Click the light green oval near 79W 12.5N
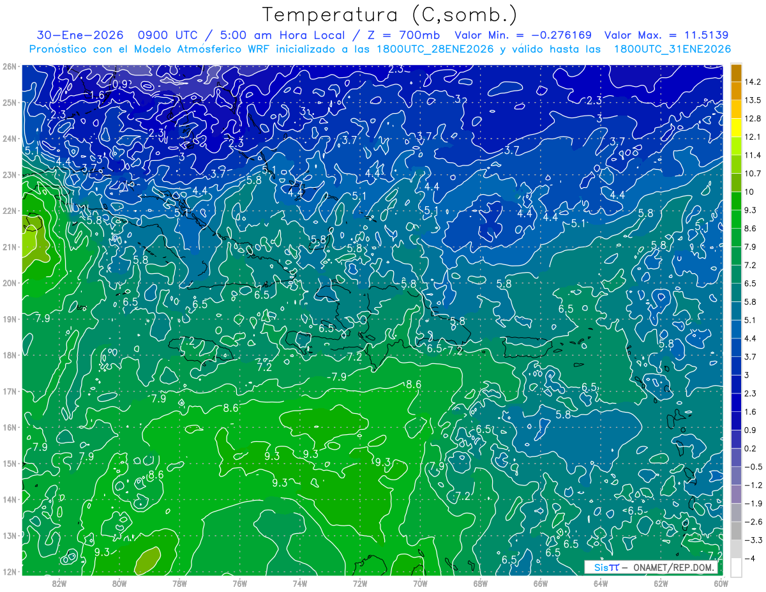 147,560
